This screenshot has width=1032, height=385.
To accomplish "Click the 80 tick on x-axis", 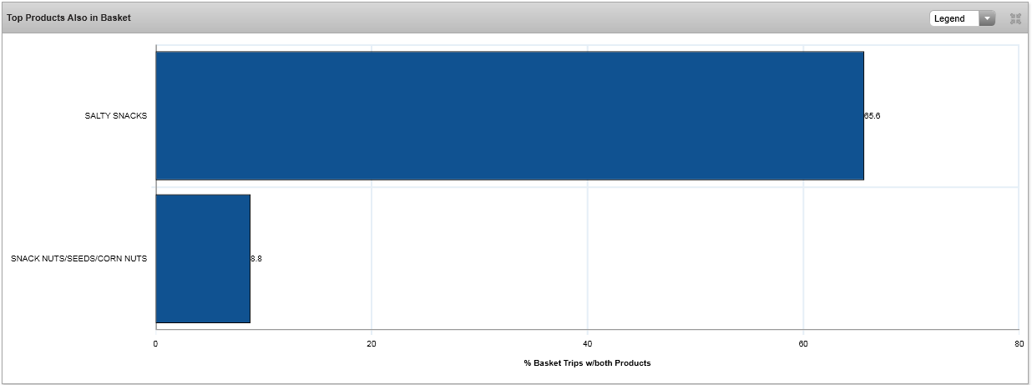I will click(1018, 344).
